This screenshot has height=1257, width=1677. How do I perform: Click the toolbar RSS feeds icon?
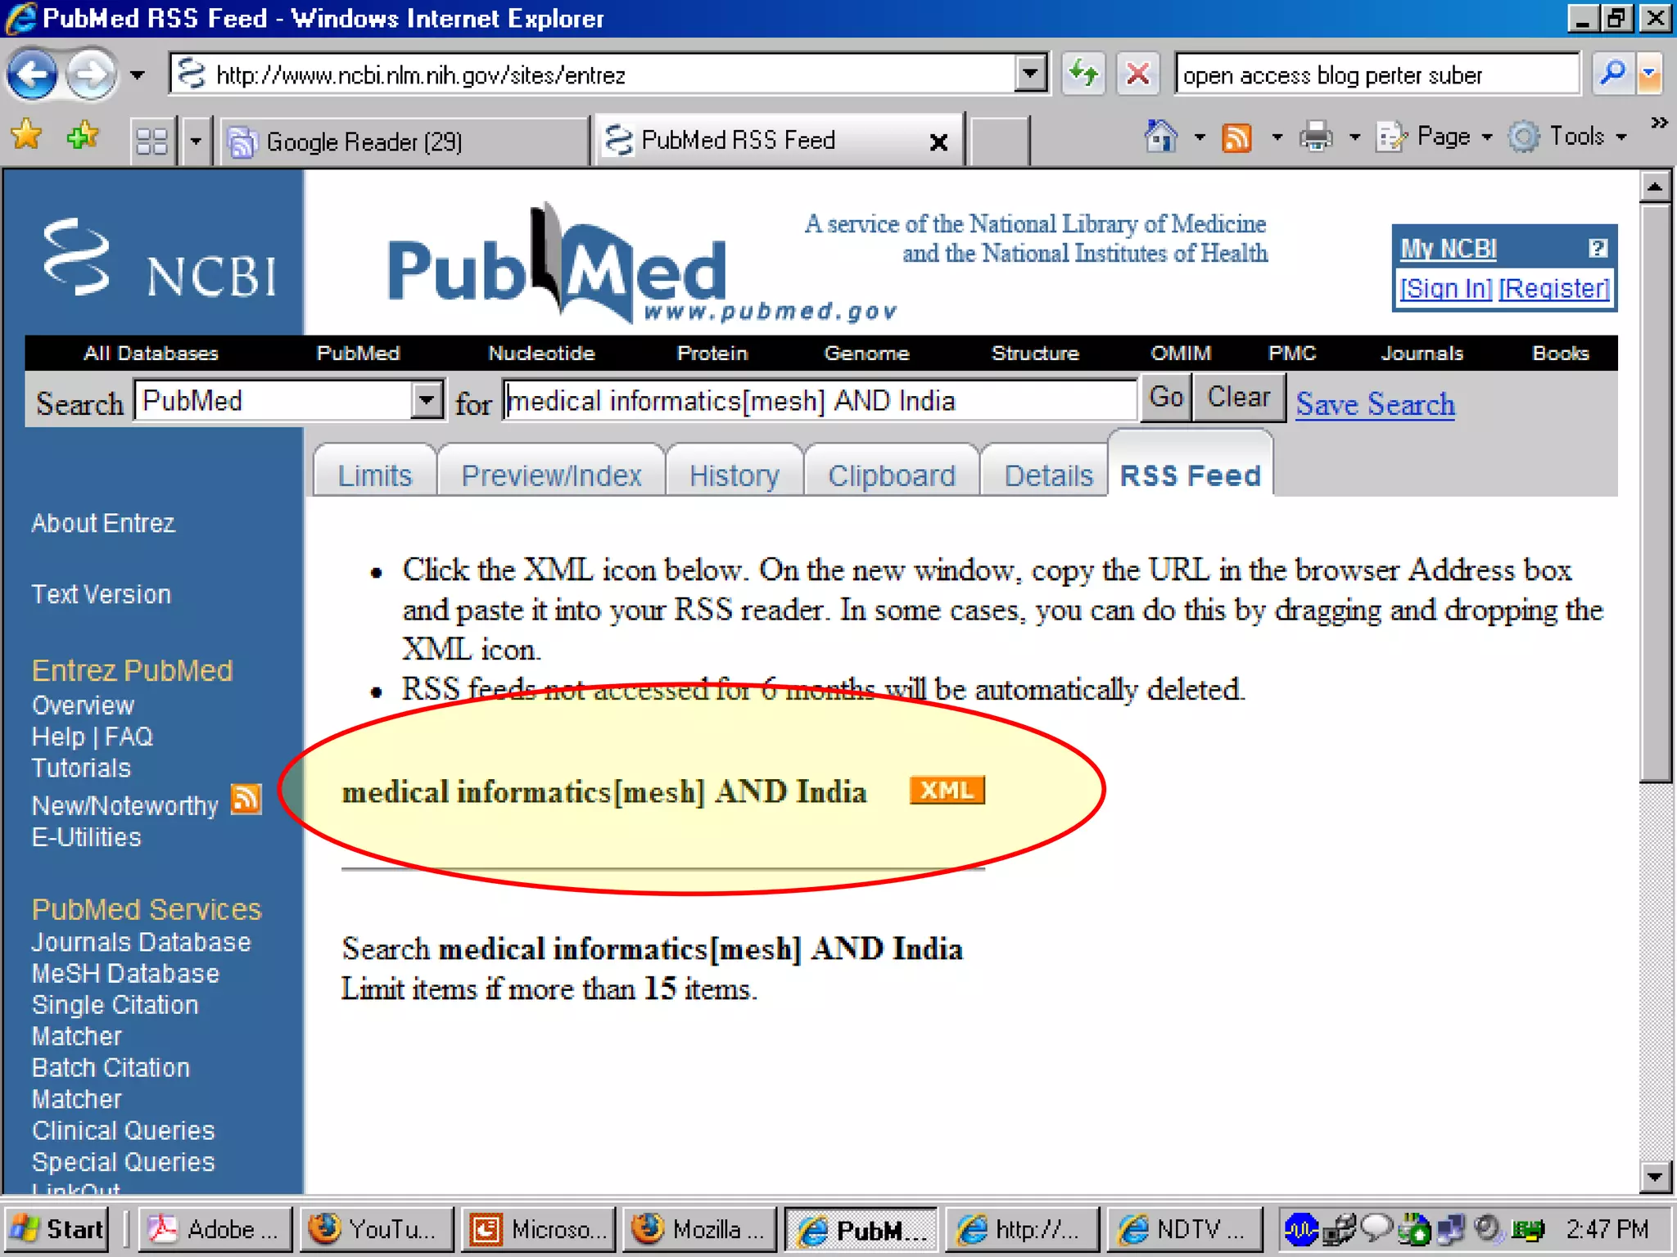(1236, 137)
